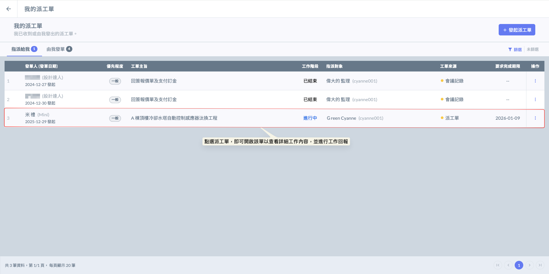Click the 要求完成期限 column header

point(508,66)
